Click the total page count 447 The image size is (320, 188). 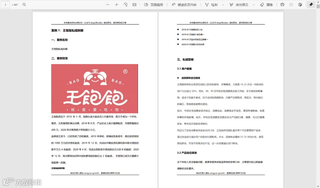click(x=15, y=4)
